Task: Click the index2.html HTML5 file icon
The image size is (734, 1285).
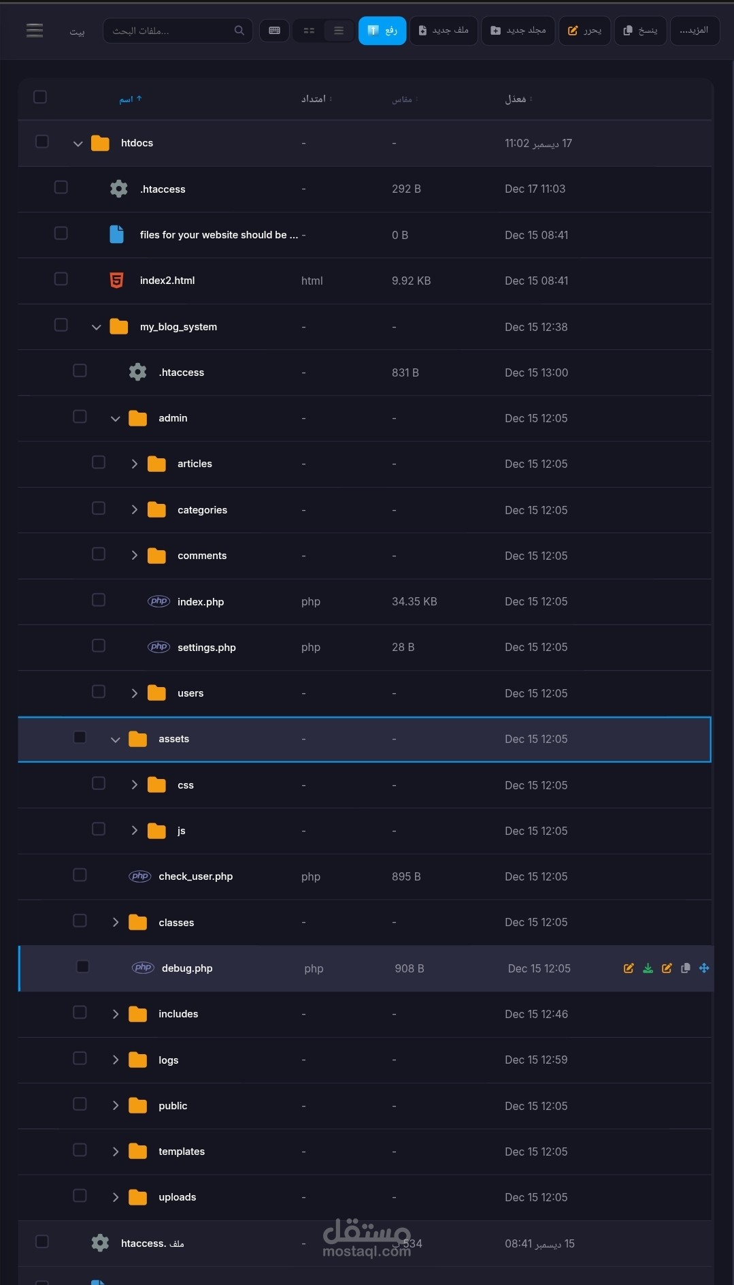Action: 117,281
